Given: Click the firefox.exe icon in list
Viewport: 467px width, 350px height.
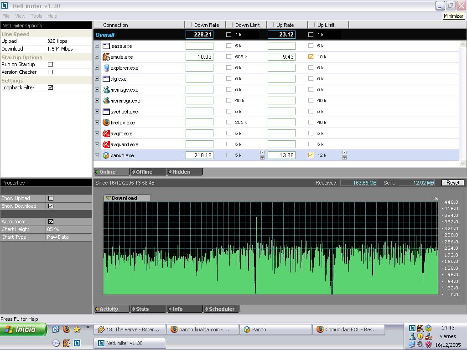Looking at the screenshot, I should 106,122.
